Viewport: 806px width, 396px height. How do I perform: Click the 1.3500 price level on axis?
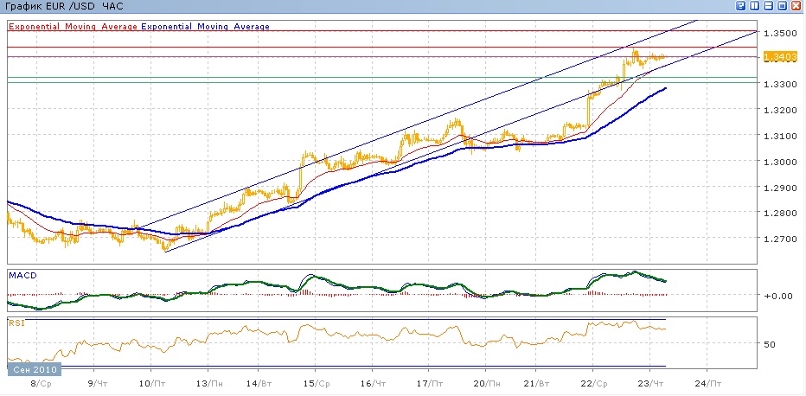pos(777,33)
